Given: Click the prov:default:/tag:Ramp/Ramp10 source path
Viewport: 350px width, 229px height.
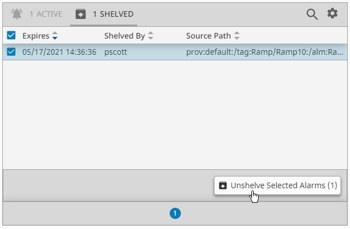Looking at the screenshot, I should pyautogui.click(x=264, y=52).
